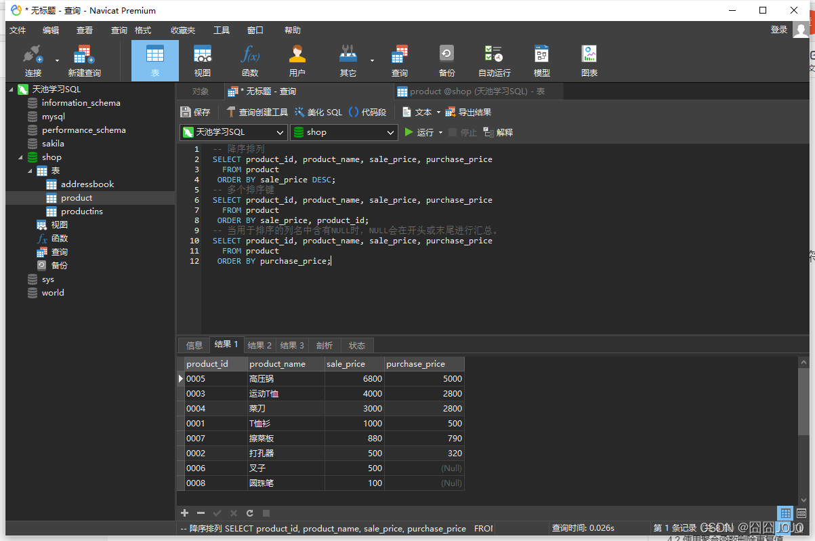Open the 连接 dropdown arrow
This screenshot has width=815, height=541.
click(x=57, y=60)
